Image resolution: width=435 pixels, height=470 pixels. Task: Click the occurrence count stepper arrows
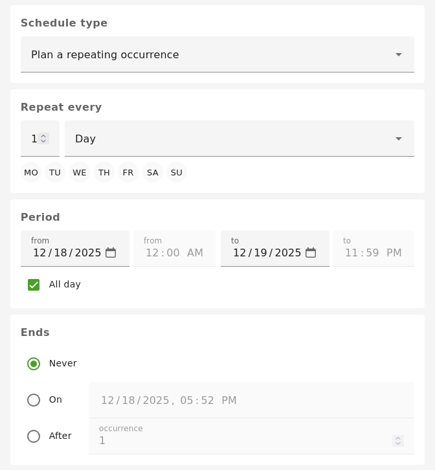(398, 440)
